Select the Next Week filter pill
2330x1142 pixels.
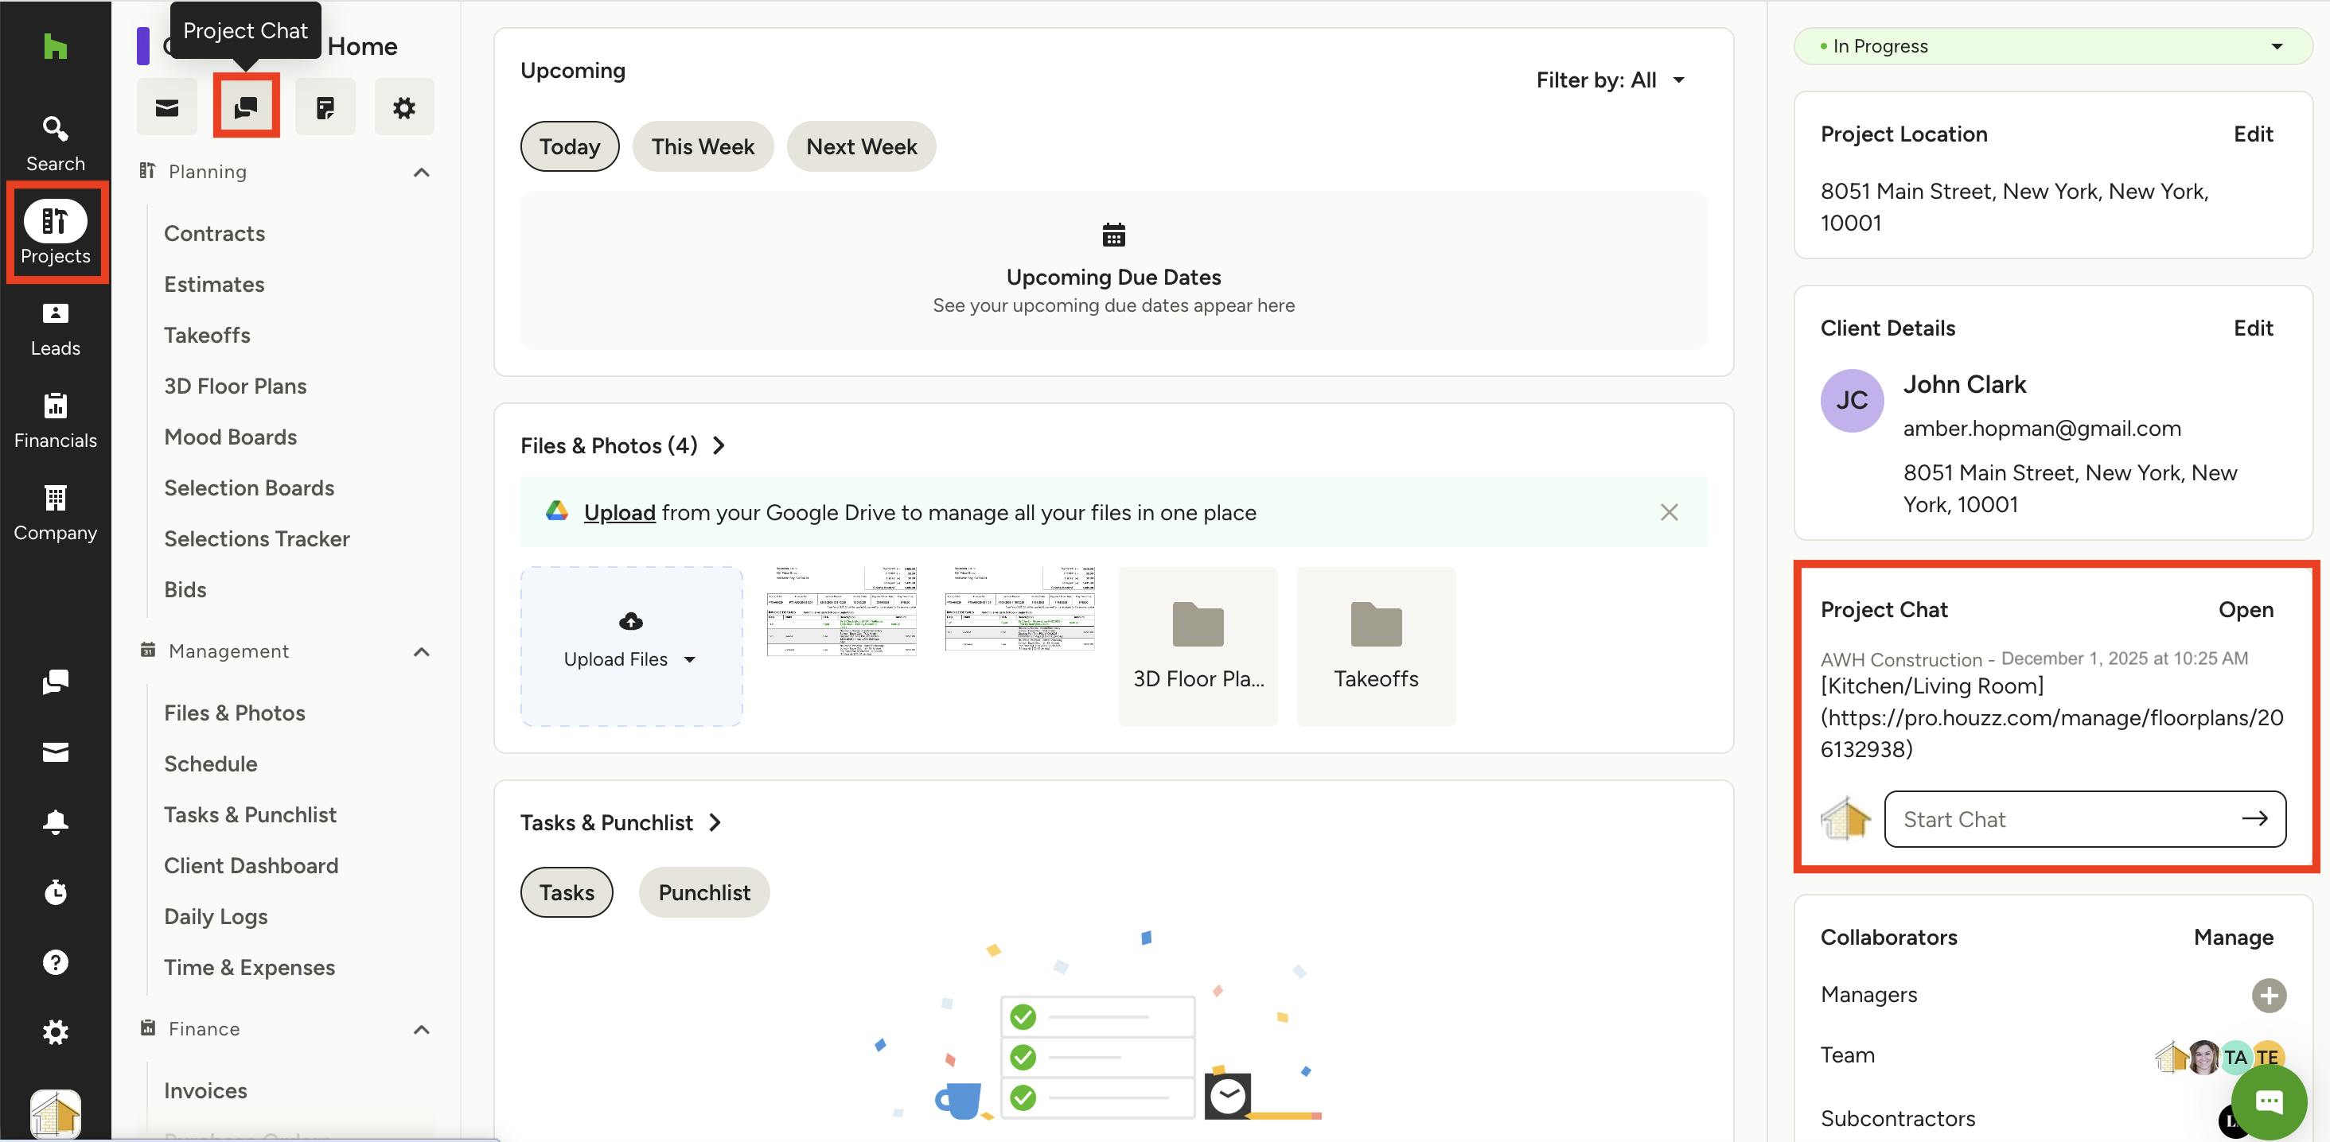coord(860,146)
